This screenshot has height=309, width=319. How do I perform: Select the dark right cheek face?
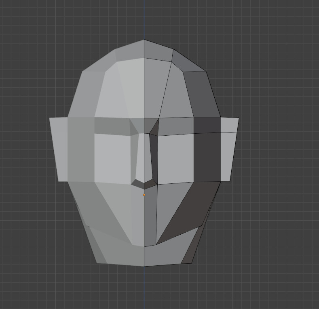click(186, 210)
